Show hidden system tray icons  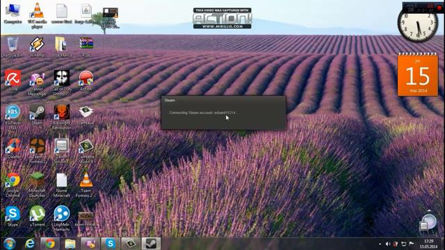tap(380, 244)
